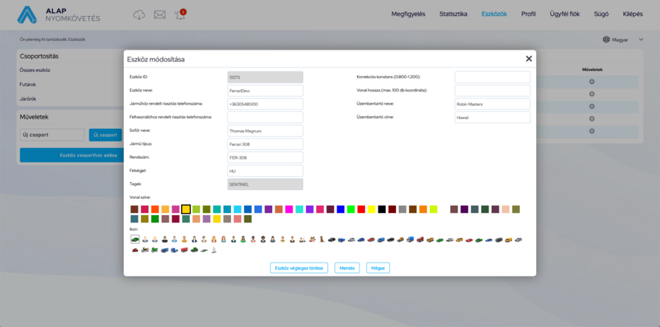Cancel with the Mégse button
The width and height of the screenshot is (660, 327).
pyautogui.click(x=378, y=268)
